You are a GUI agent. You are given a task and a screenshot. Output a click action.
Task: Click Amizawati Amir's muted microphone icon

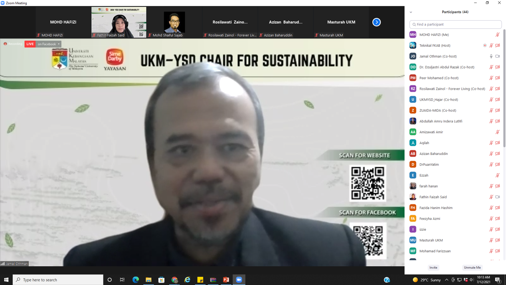click(498, 132)
